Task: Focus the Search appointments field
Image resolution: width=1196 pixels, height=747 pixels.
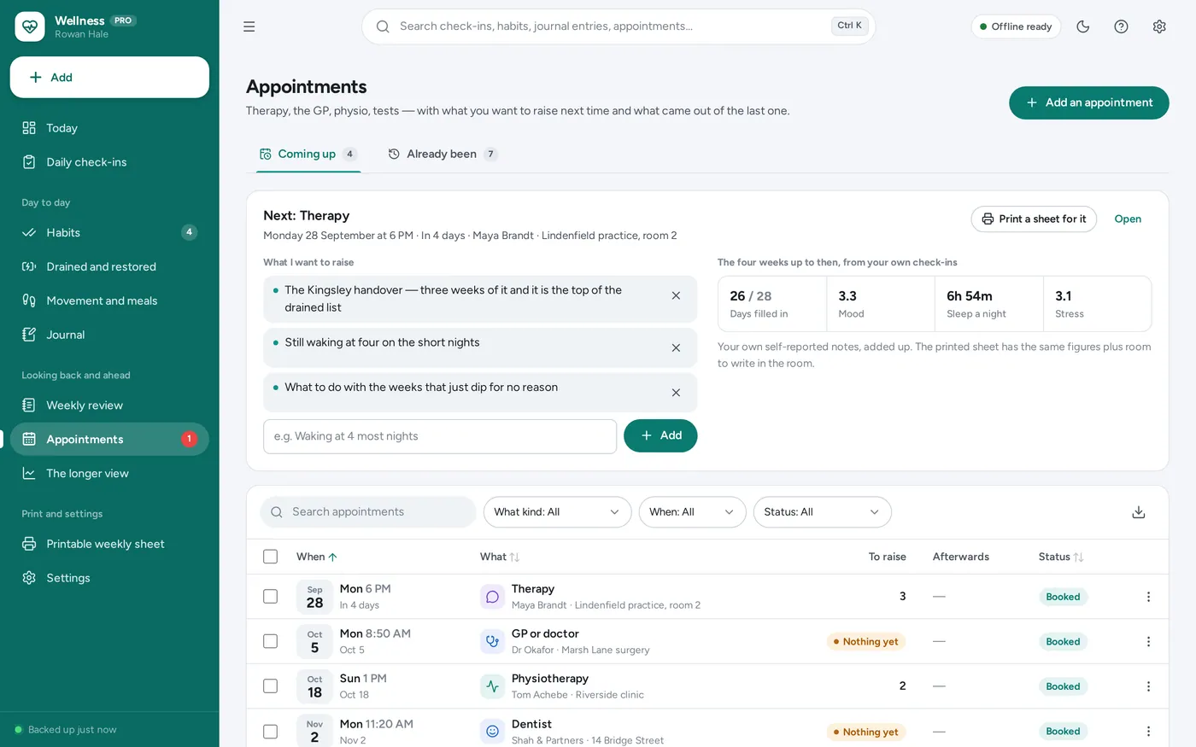Action: tap(368, 512)
